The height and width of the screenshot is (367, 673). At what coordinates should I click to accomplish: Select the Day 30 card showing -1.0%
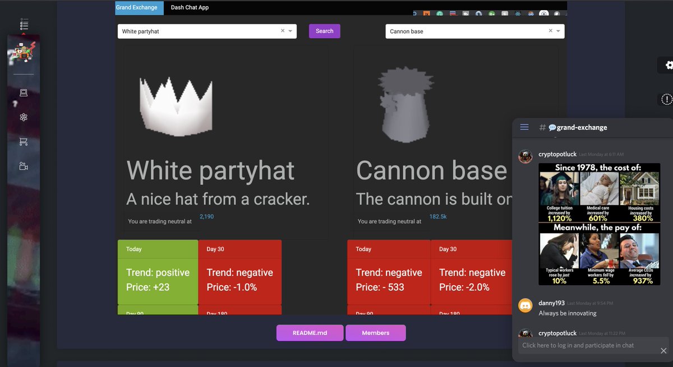click(x=240, y=272)
